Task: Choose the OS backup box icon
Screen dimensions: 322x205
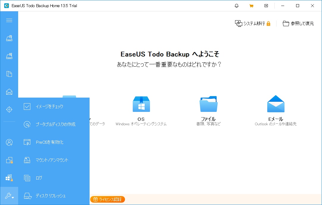Action: (141, 104)
